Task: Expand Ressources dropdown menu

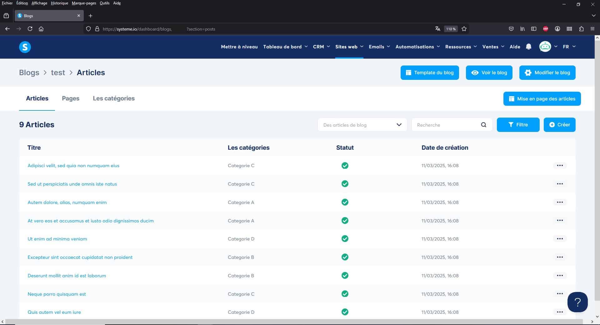Action: click(461, 47)
